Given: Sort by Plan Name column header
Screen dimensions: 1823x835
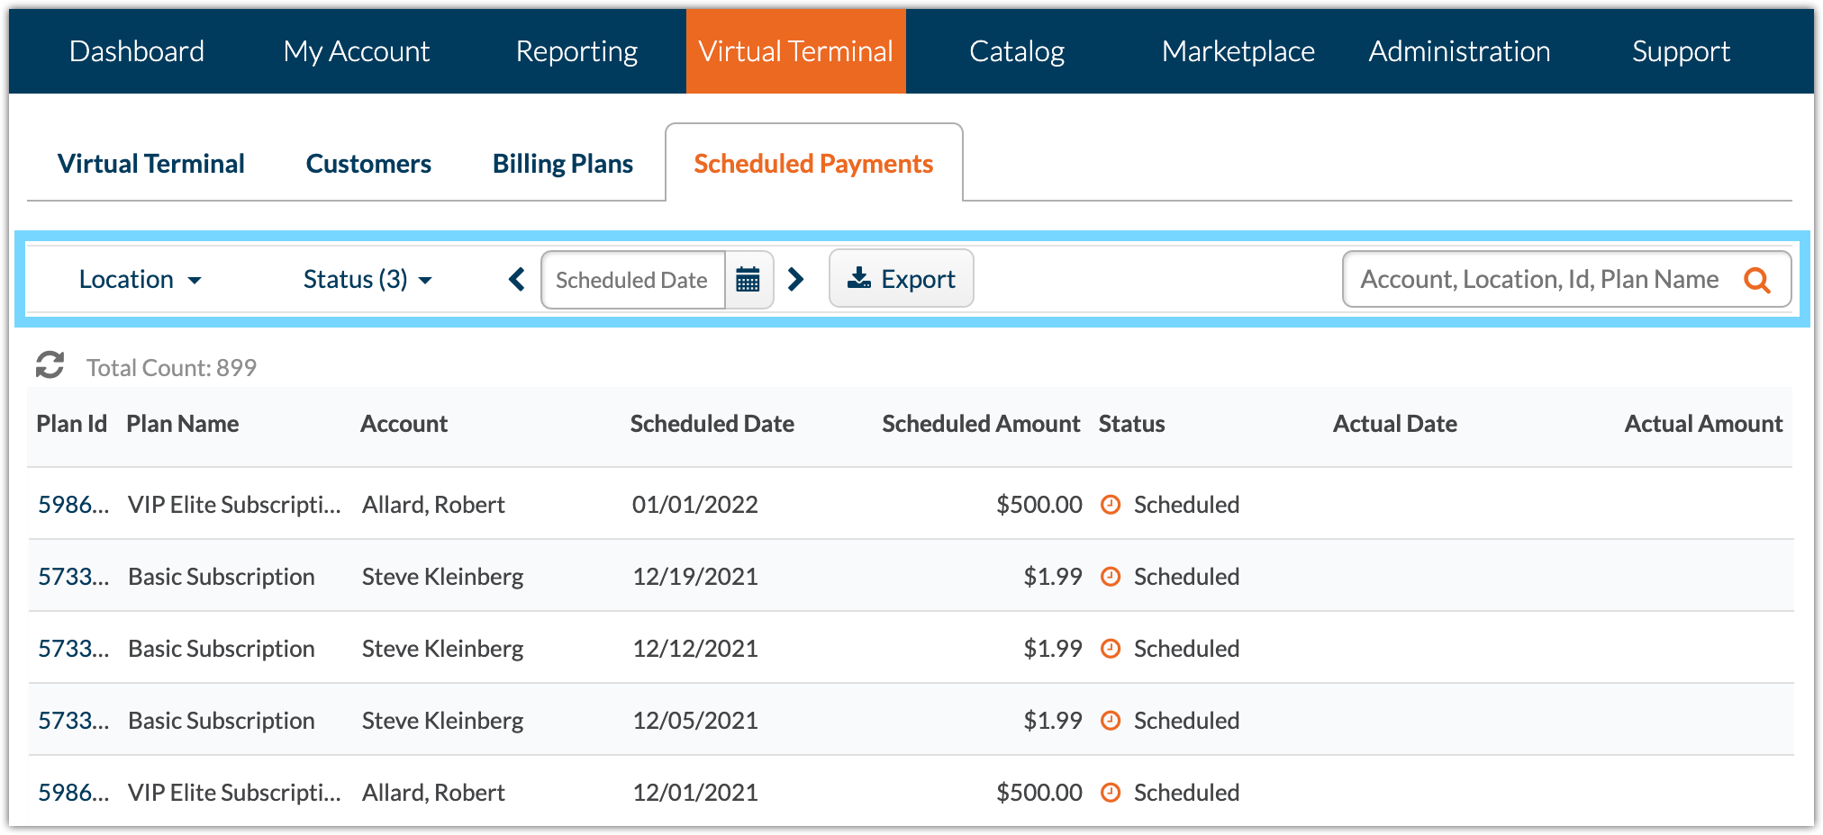Looking at the screenshot, I should [183, 424].
